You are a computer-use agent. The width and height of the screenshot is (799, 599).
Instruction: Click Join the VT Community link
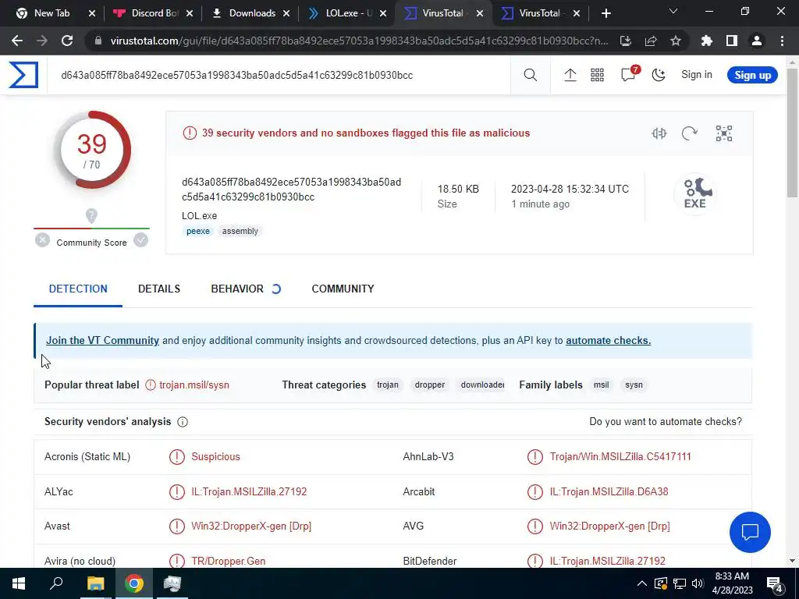[x=102, y=340]
